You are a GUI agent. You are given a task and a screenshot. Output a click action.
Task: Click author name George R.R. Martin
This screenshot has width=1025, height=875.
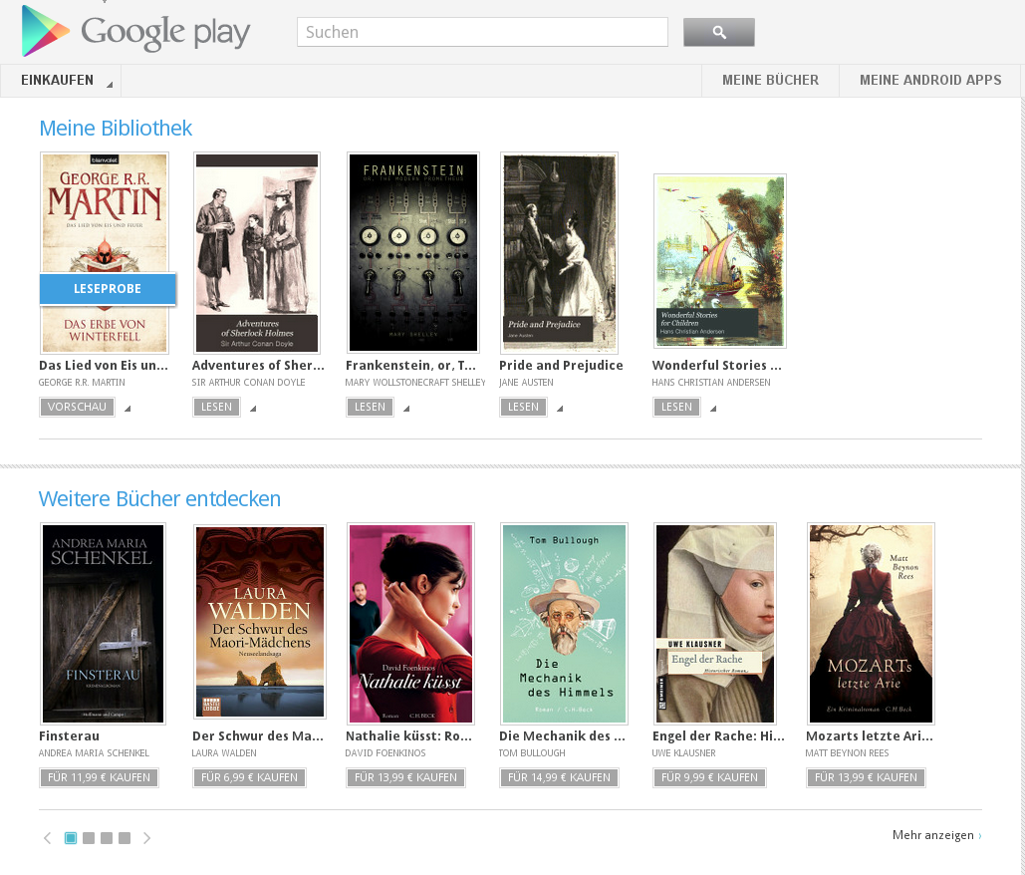click(x=82, y=383)
